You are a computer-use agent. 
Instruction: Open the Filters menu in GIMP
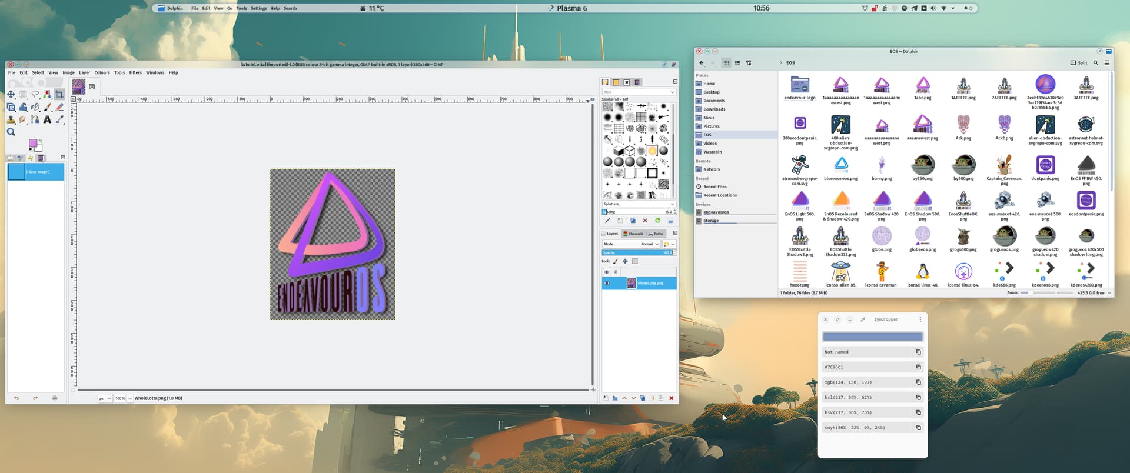(x=135, y=73)
